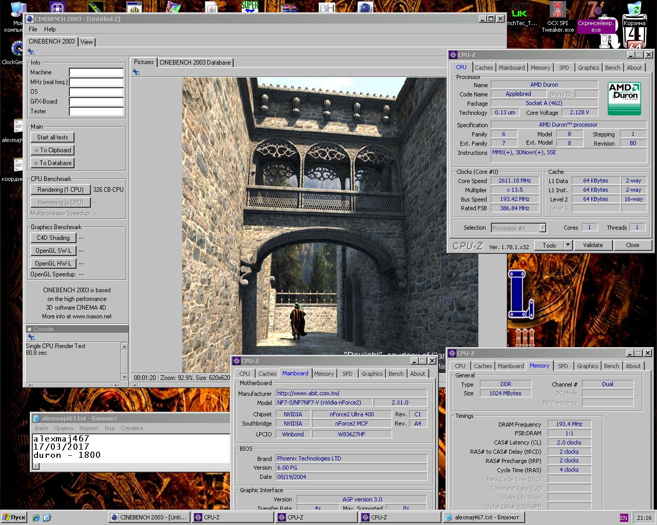Open the SPD tab in the CPU-Z Mainboard window
Viewport: 657px width, 525px height.
(x=347, y=374)
